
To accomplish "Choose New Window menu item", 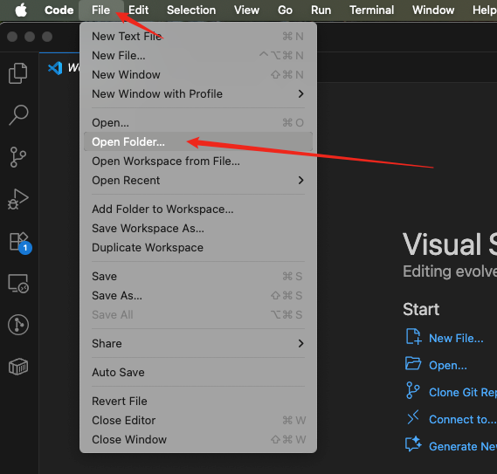I will click(x=198, y=75).
